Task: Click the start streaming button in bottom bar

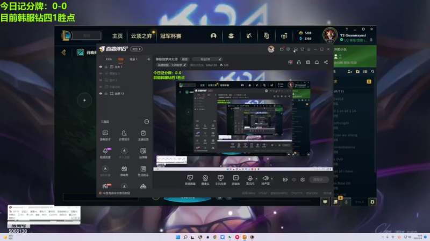Action: click(319, 179)
